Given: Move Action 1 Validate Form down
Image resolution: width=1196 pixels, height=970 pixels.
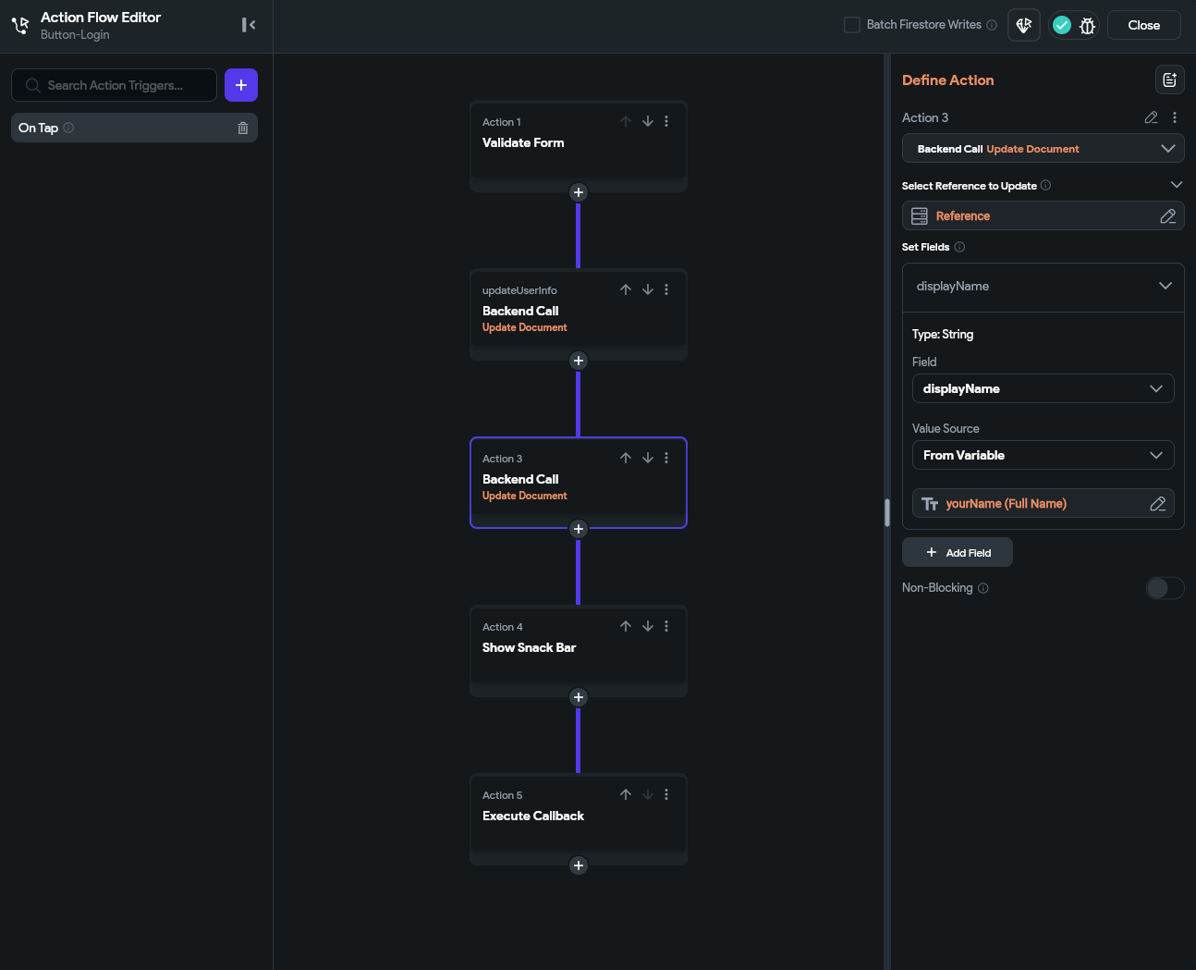Looking at the screenshot, I should (x=648, y=121).
